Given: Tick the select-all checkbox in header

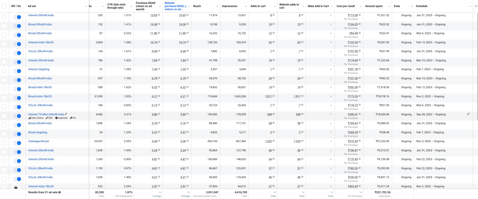Looking at the screenshot, I should pos(4,6).
